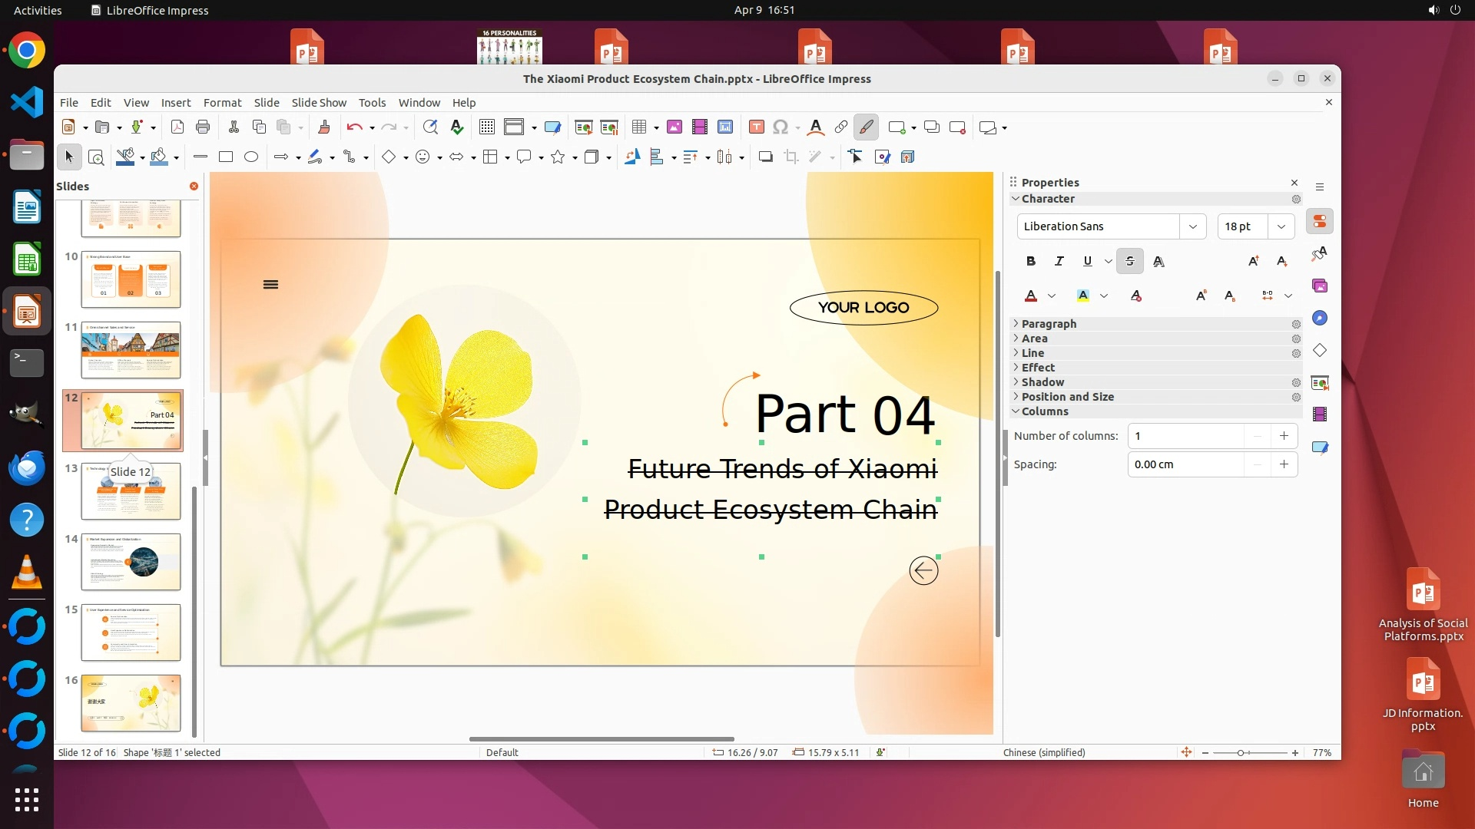Expand the Paragraph section

pyautogui.click(x=1048, y=324)
